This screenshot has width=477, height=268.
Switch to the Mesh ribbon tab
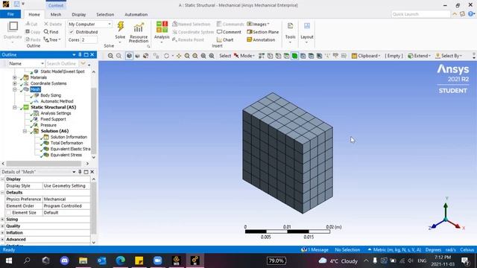pyautogui.click(x=56, y=15)
